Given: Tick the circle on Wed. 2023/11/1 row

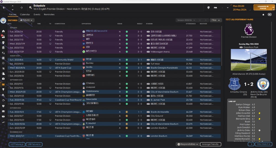Looking at the screenshot, I should click(9, 136).
